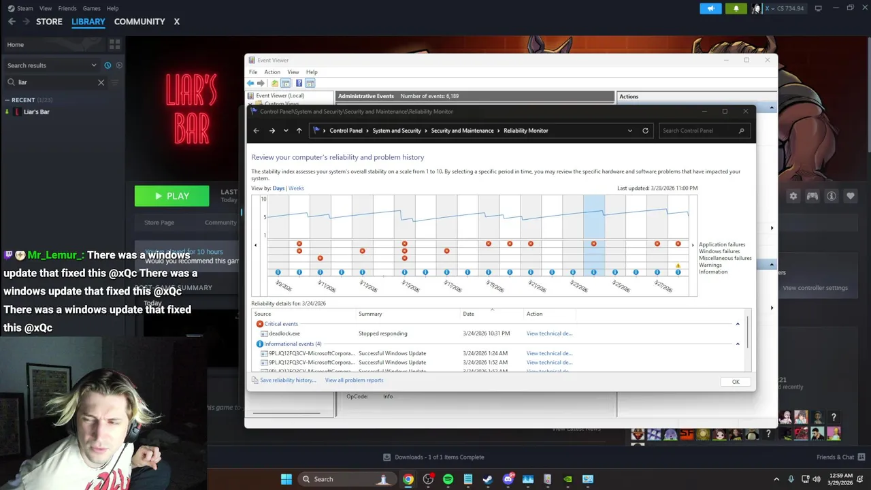Open Spotify from taskbar

448,479
